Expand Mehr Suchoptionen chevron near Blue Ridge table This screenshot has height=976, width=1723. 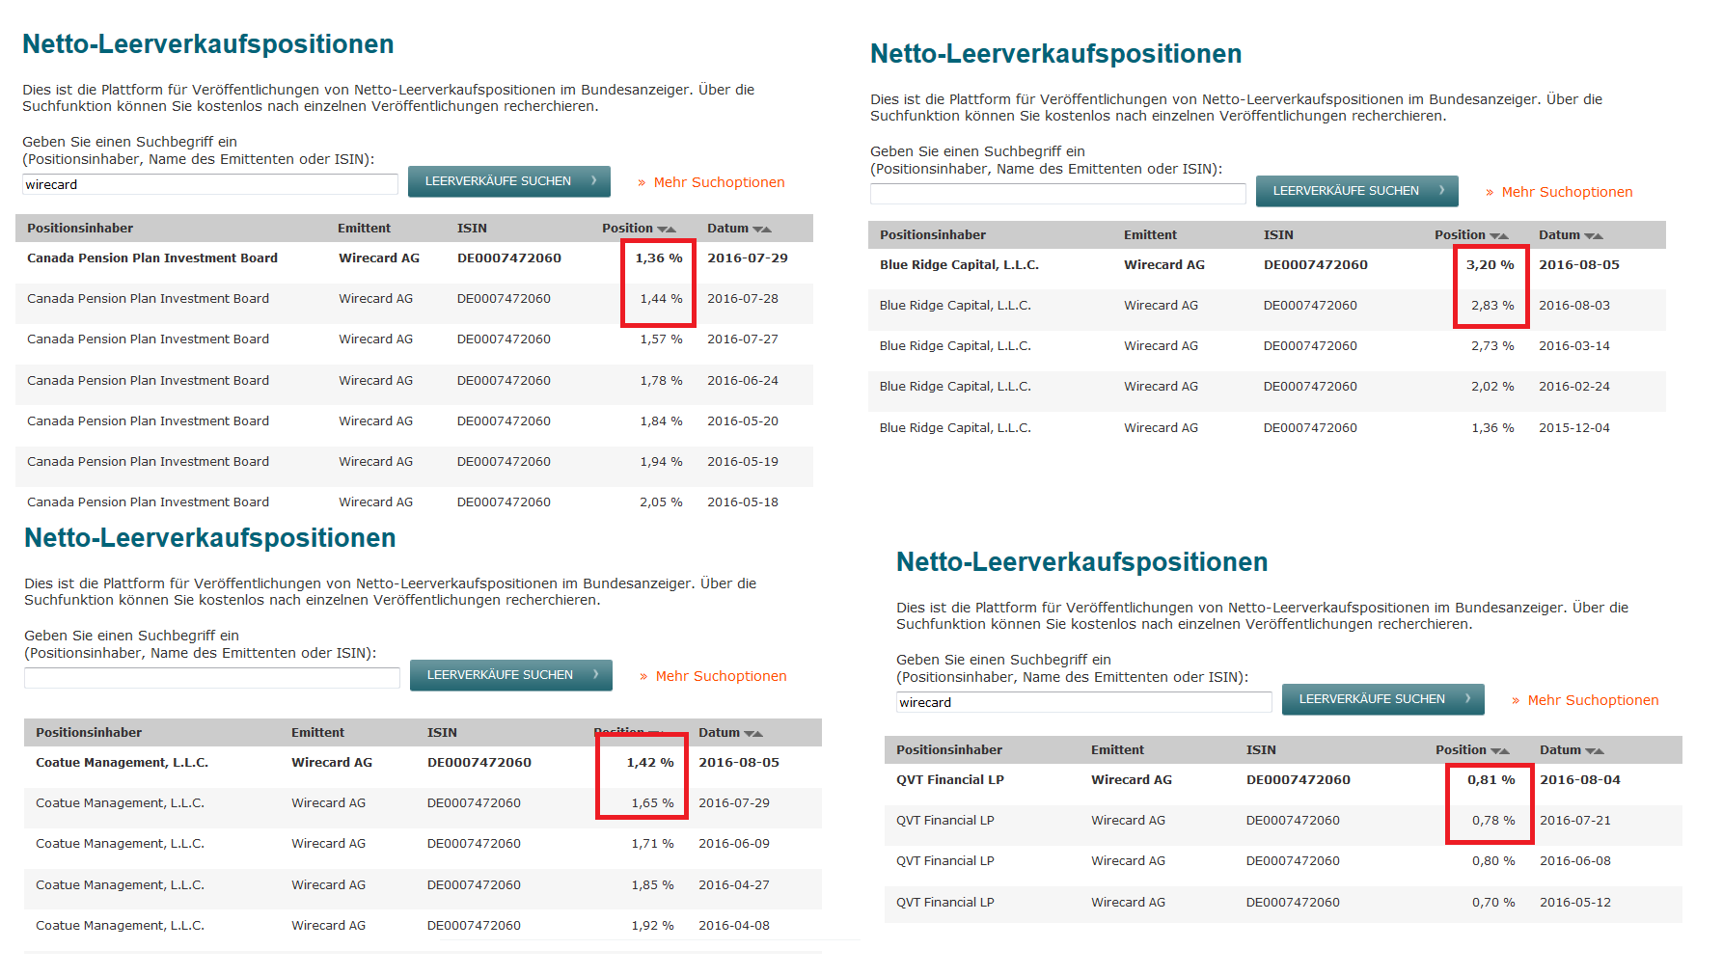[1491, 192]
